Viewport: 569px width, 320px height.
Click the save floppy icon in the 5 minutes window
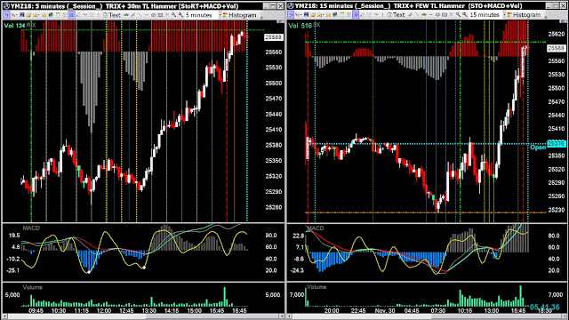pos(21,15)
